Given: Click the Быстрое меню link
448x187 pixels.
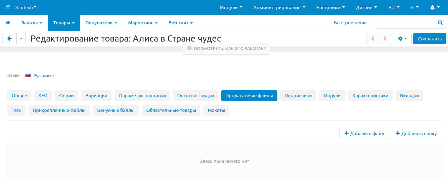Looking at the screenshot, I should tap(350, 23).
